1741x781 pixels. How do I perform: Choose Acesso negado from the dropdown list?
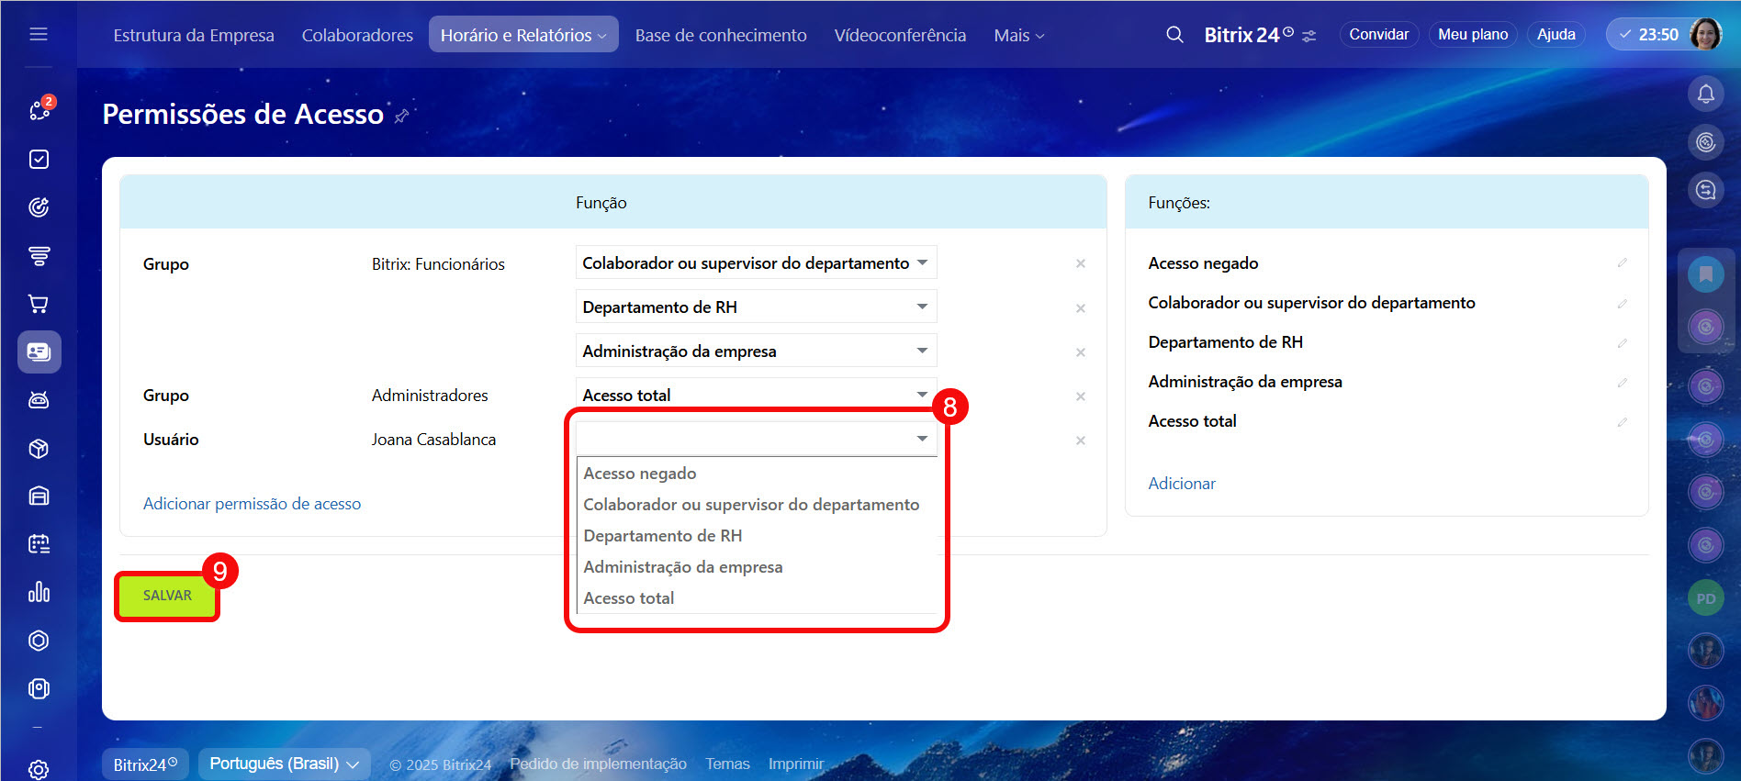coord(640,474)
